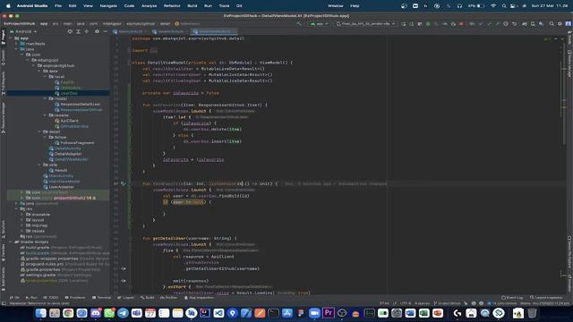Expand the drawable resource folder
The image size is (573, 322).
pyautogui.click(x=22, y=215)
